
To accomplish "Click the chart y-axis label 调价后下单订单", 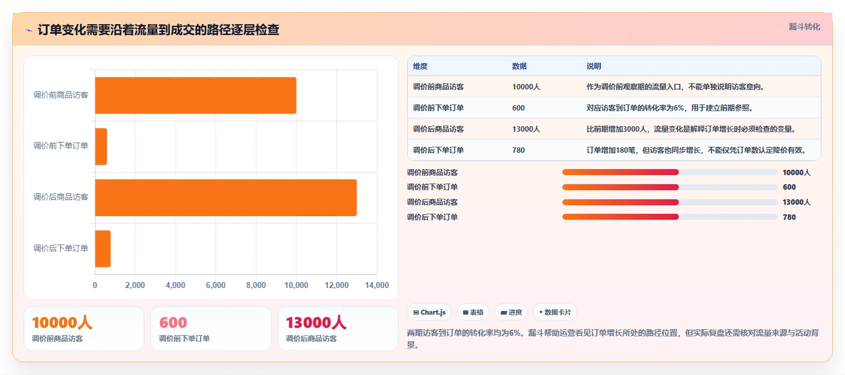I will (60, 248).
